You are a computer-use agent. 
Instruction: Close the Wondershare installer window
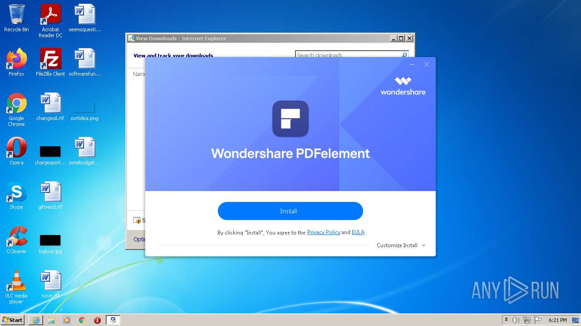[x=427, y=64]
